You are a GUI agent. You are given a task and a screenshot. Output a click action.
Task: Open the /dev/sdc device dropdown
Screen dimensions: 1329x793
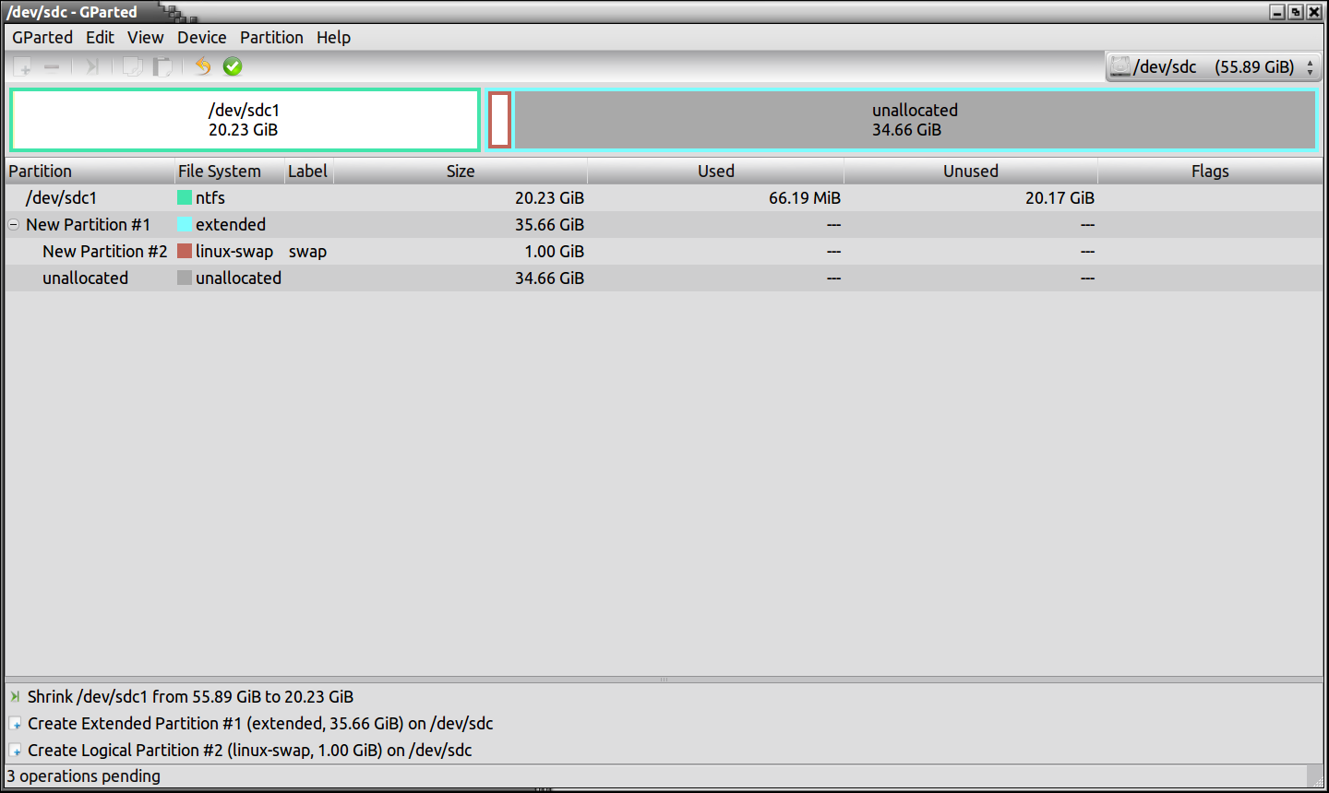pos(1214,66)
